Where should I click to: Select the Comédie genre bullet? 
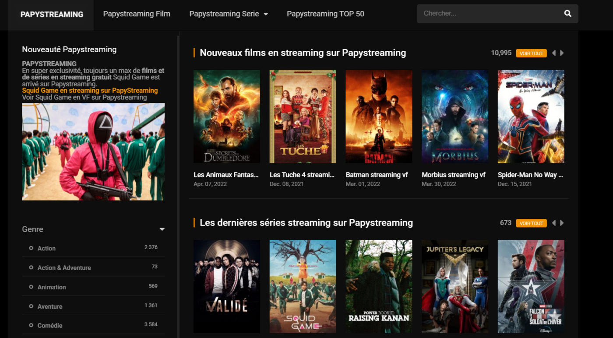[x=31, y=325]
